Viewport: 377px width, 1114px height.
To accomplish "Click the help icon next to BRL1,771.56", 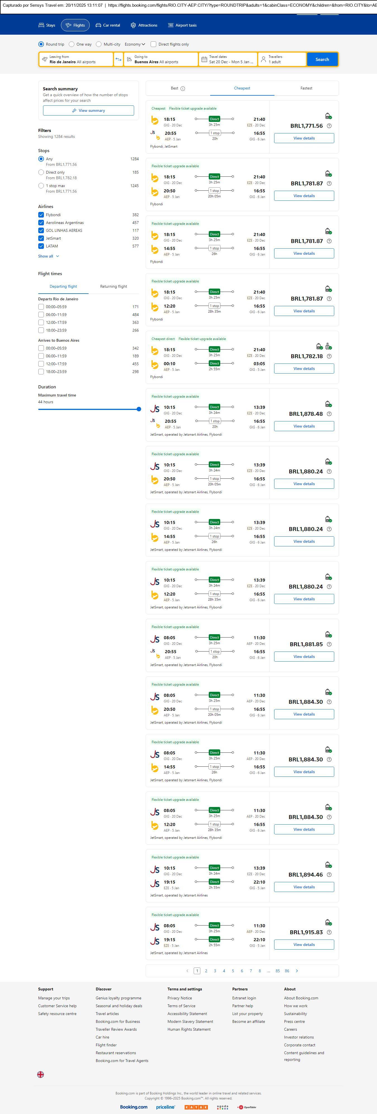I will (329, 126).
